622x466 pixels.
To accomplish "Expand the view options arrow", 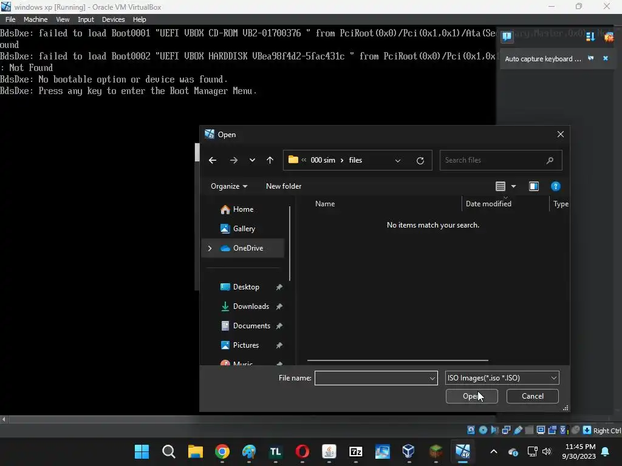I will 514,186.
